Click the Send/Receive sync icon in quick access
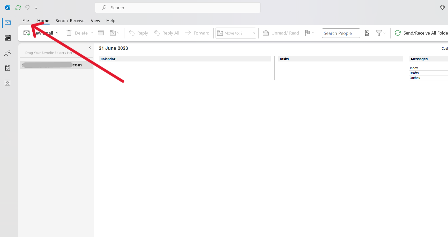This screenshot has height=237, width=448. [x=18, y=8]
